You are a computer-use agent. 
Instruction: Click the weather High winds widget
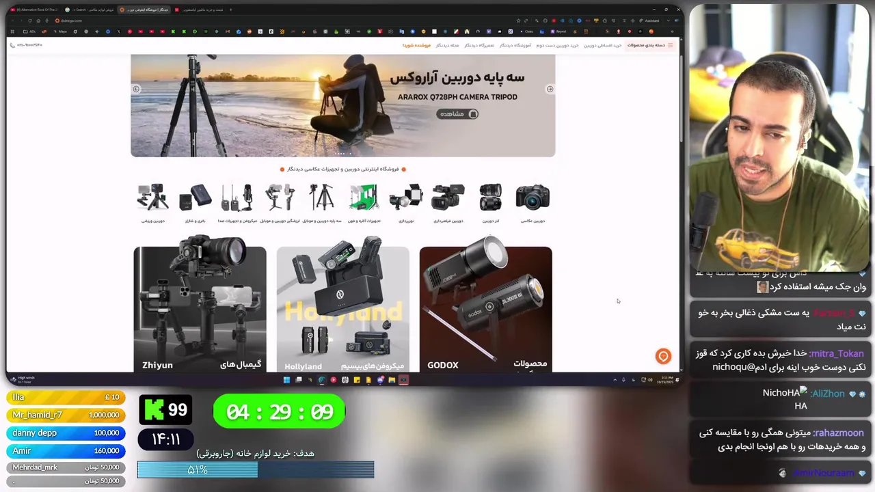click(x=23, y=380)
